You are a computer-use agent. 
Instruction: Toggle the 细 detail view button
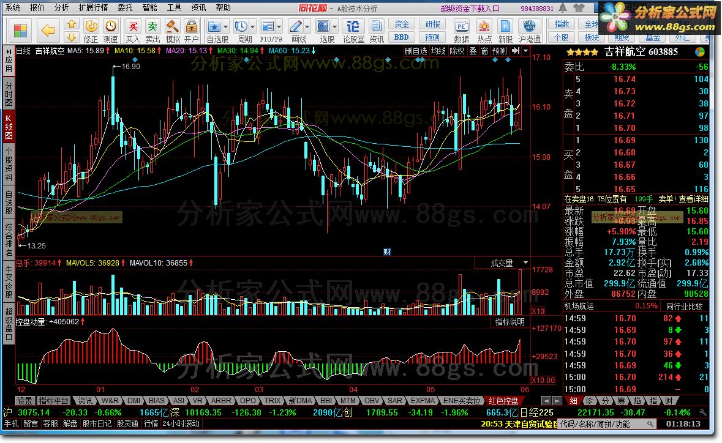click(573, 401)
